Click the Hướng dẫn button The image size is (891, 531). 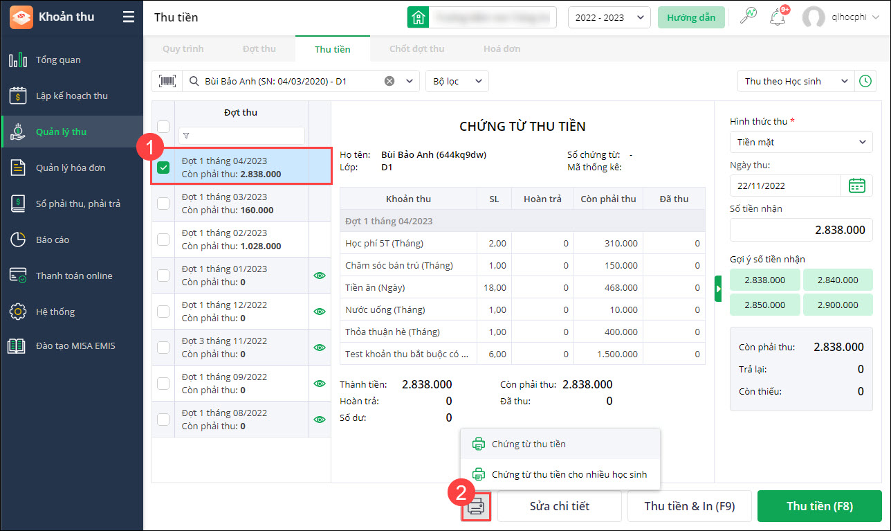coord(691,17)
